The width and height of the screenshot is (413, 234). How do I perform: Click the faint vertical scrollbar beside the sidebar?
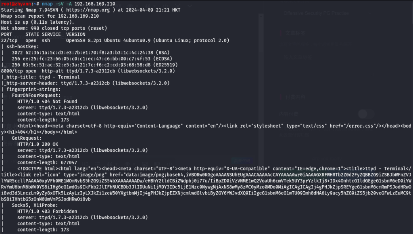[x=261, y=89]
